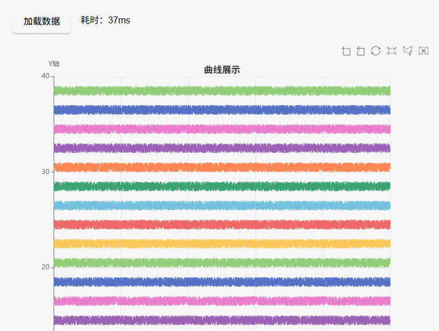The height and width of the screenshot is (331, 439).
Task: Select the rectangle brush selection icon
Action: (392, 51)
